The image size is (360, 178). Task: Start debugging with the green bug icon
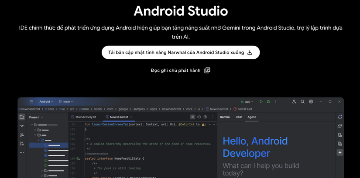click(x=268, y=101)
